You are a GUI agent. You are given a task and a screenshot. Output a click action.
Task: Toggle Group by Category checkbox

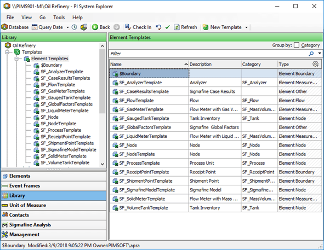296,45
